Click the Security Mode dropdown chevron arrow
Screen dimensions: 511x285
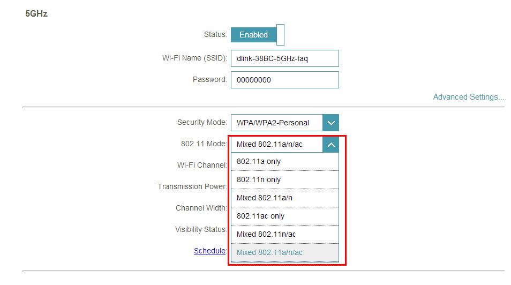330,123
